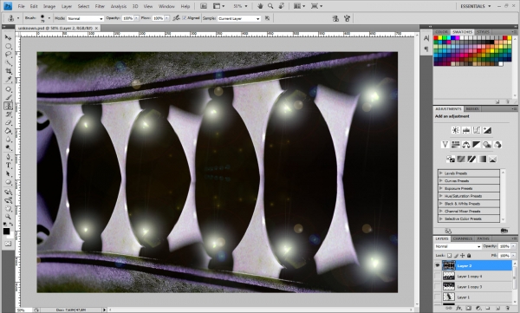
Task: Select the History Brush tool
Action: point(8,114)
